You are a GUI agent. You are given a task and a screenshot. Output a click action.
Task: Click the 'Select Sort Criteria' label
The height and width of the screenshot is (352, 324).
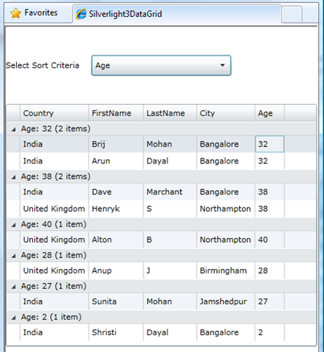42,65
